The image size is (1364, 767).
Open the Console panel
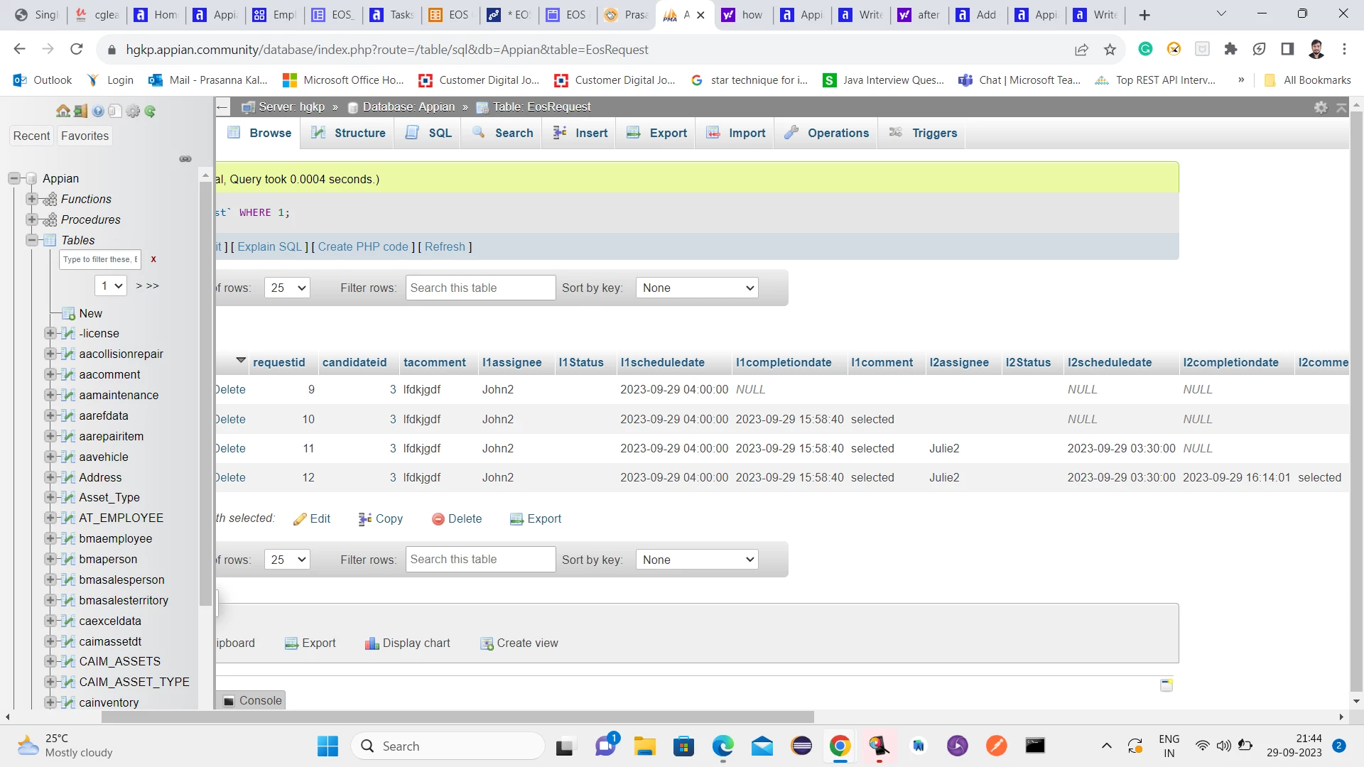pos(252,701)
